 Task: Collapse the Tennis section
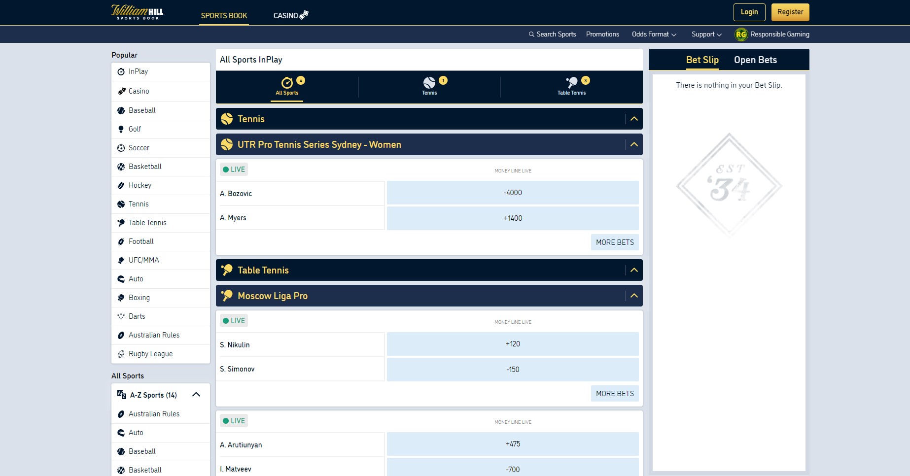click(634, 119)
